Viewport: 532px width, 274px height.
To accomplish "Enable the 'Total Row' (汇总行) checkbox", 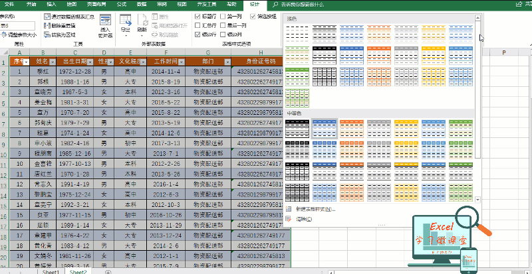I will (198, 25).
